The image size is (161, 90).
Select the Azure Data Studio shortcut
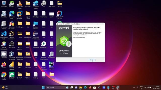tap(36, 5)
